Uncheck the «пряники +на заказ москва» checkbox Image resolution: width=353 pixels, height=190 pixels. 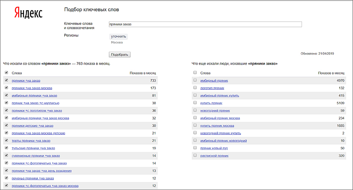point(6,88)
